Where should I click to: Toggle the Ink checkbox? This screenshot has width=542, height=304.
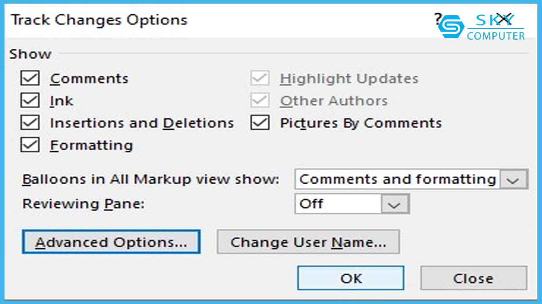point(30,101)
